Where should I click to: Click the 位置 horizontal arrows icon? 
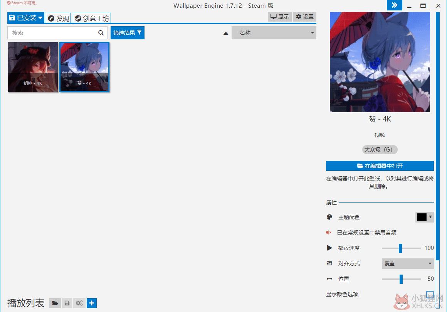tap(329, 279)
